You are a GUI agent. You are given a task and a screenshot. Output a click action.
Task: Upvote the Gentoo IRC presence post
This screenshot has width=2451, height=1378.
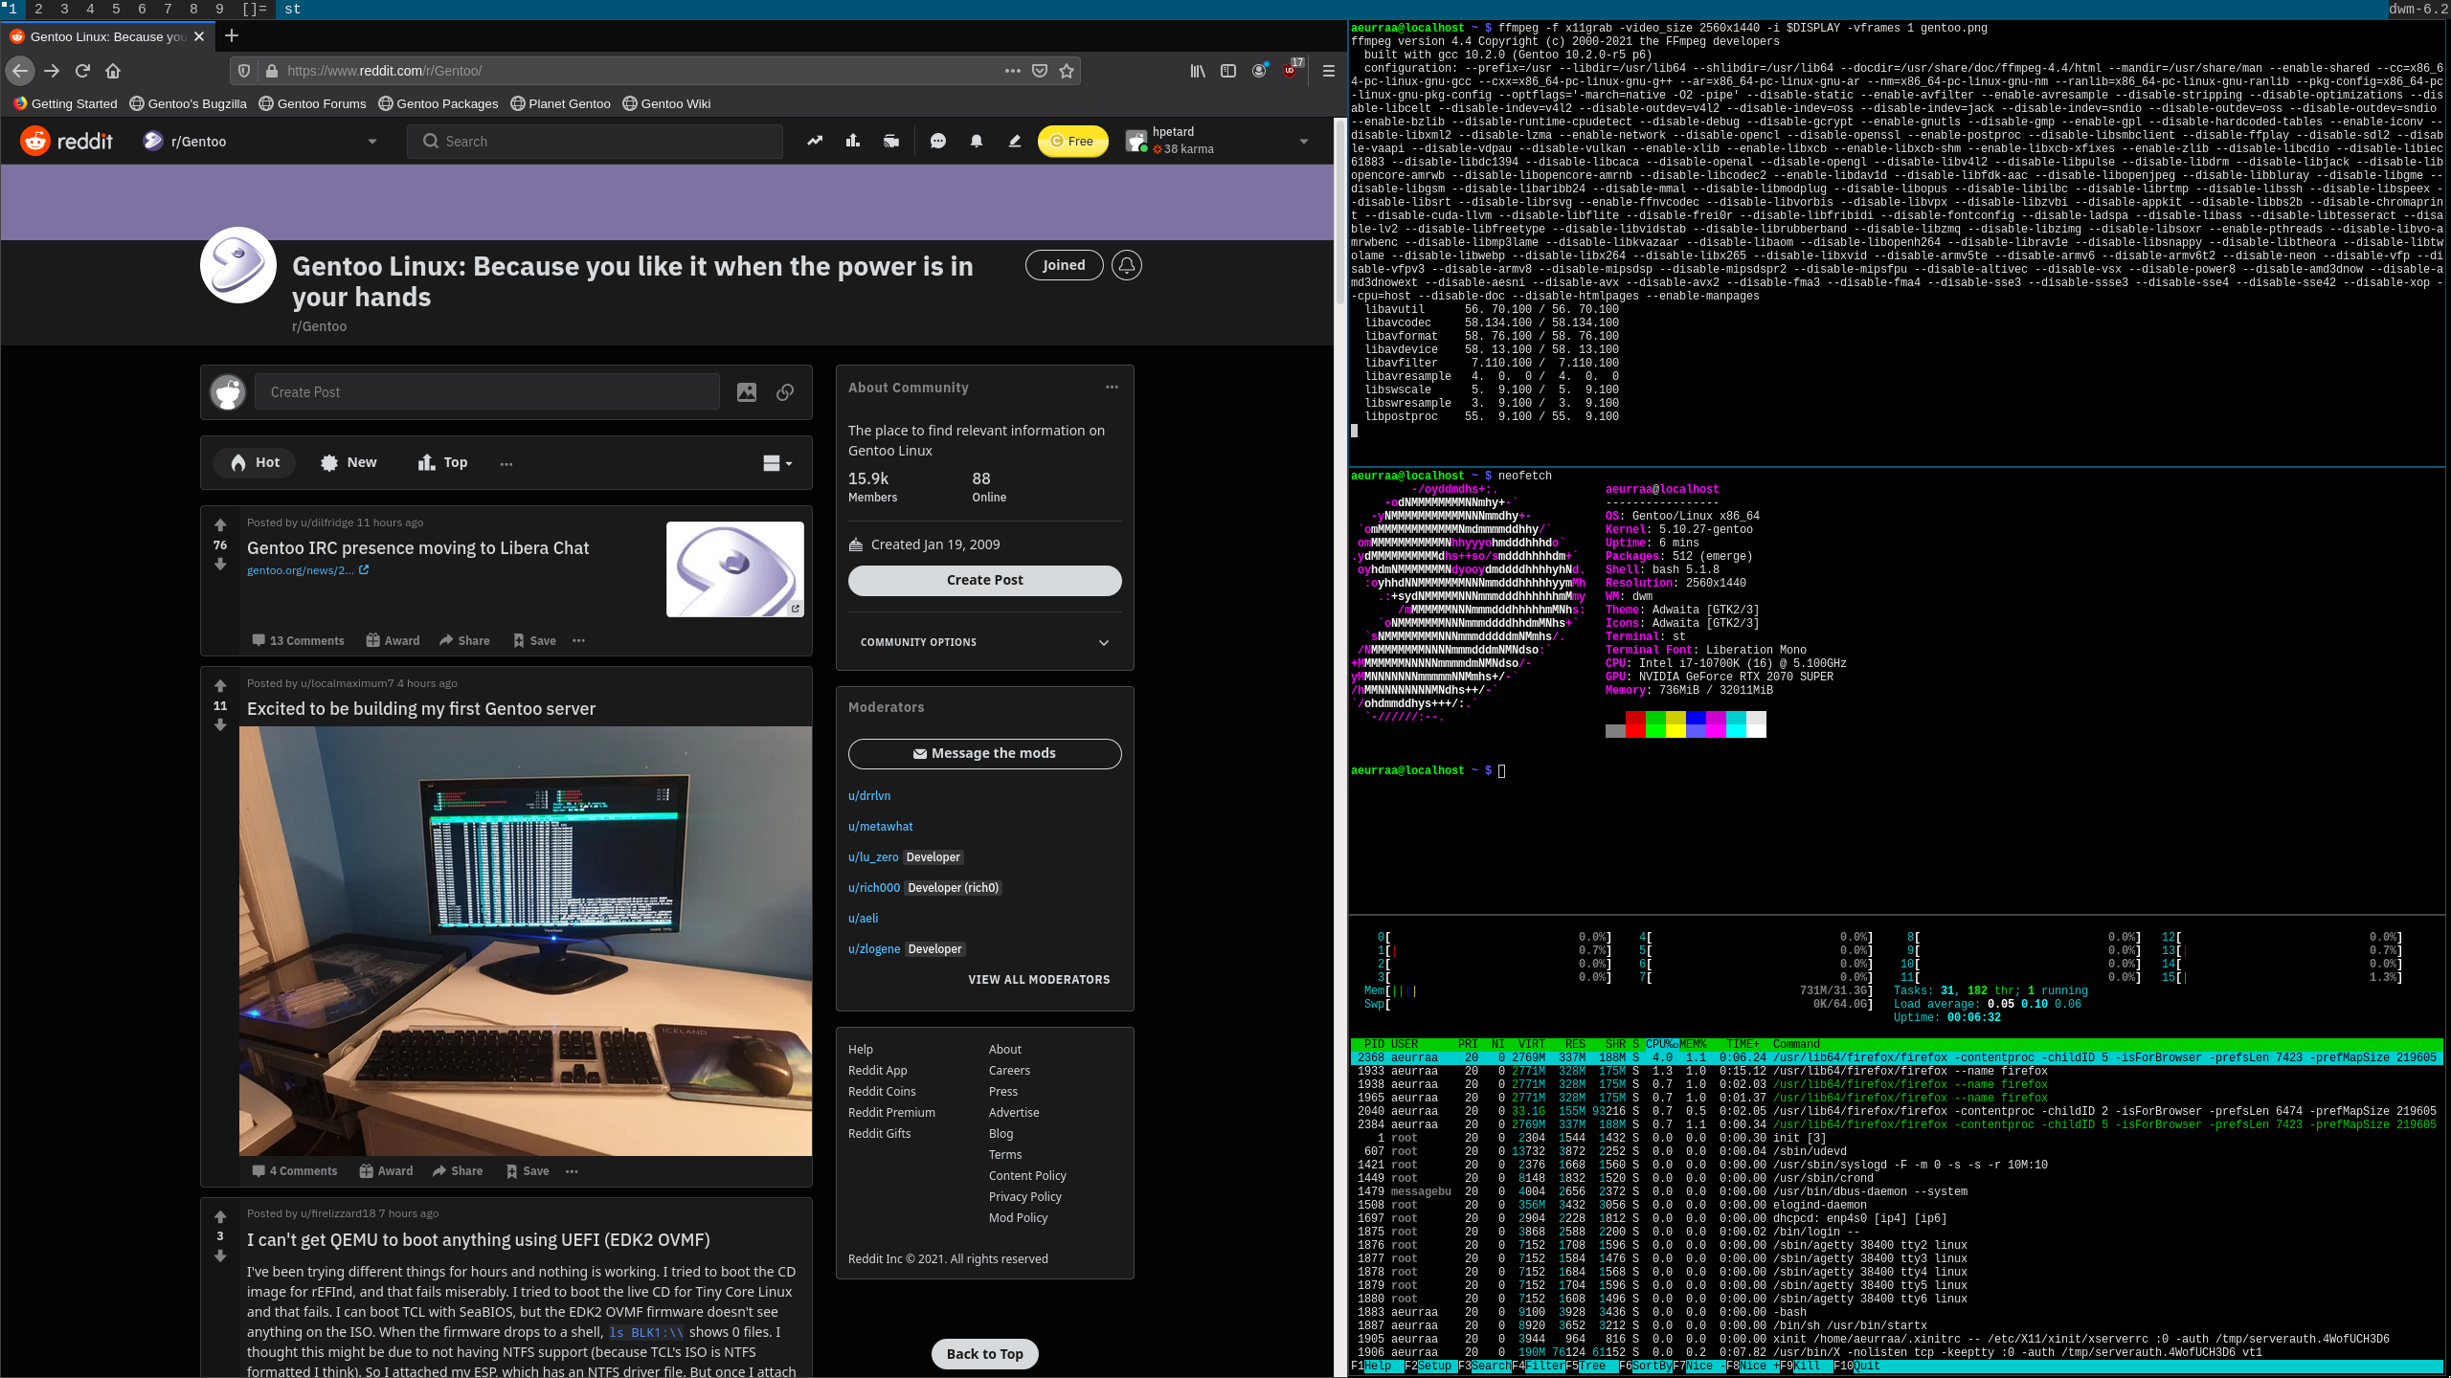(220, 524)
